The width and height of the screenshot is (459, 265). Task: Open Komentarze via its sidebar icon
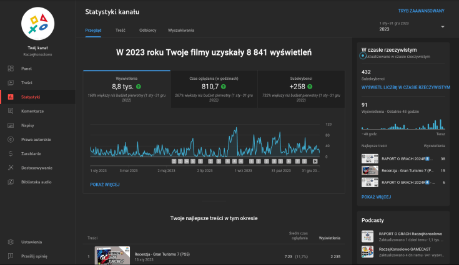click(11, 111)
